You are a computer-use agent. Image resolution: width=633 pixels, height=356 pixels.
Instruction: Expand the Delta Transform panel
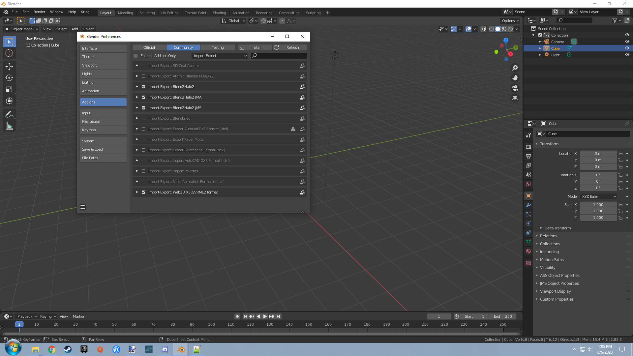point(557,228)
